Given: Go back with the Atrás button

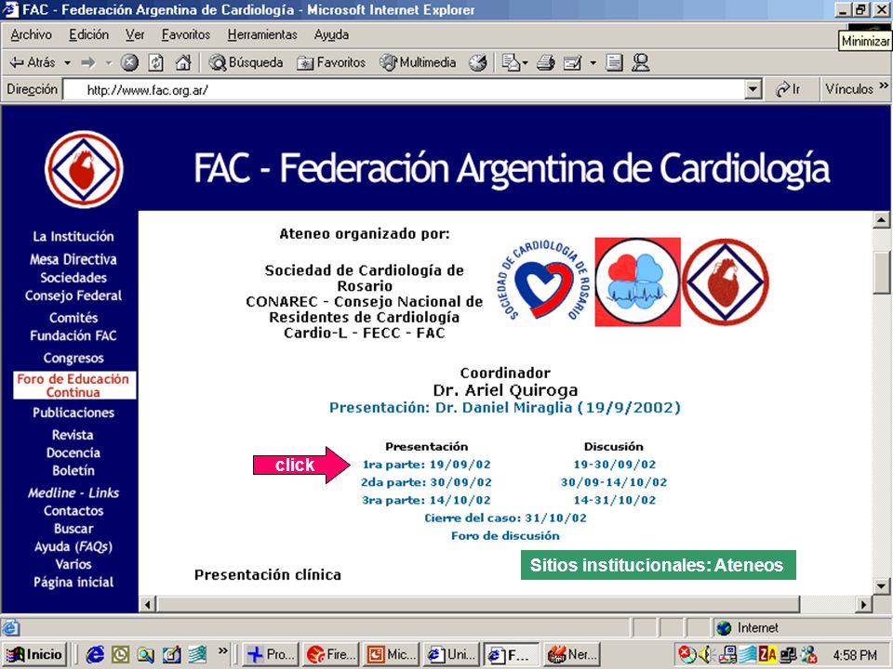Looking at the screenshot, I should [33, 62].
